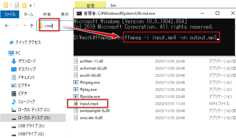Screen dimensions: 236x137
Task: Switch to the ホーム ribbon tab
Action: coord(28,14)
